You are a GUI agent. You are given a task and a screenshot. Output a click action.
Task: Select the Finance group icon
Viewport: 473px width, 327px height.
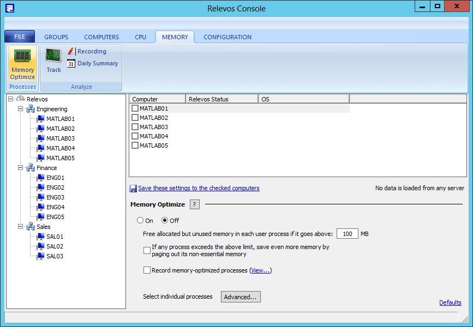tap(31, 167)
